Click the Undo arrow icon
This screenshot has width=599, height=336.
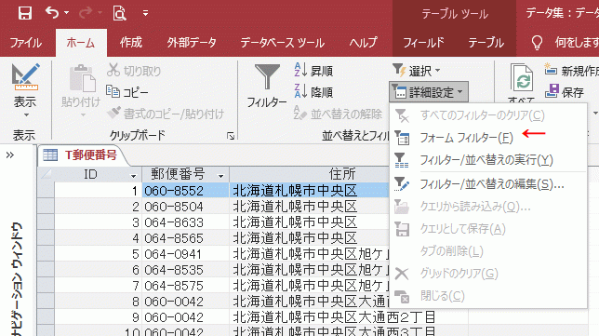52,13
